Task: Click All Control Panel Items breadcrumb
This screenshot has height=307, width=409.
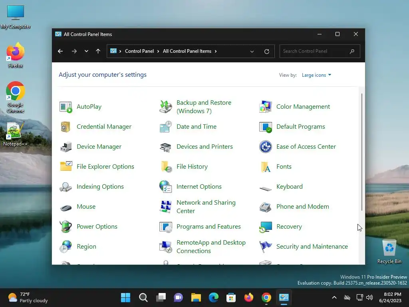Action: tap(187, 51)
